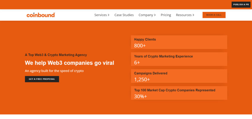Viewport: 252px width, 119px height.
Task: Select the Happy Clients stat card
Action: point(179,42)
